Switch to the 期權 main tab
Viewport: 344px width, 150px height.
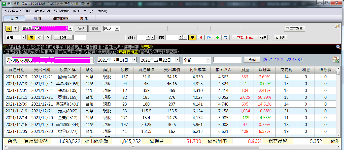tap(38, 18)
